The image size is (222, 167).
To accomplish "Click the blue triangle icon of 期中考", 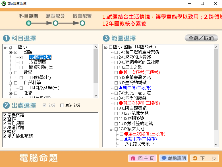I will tap(121, 88).
